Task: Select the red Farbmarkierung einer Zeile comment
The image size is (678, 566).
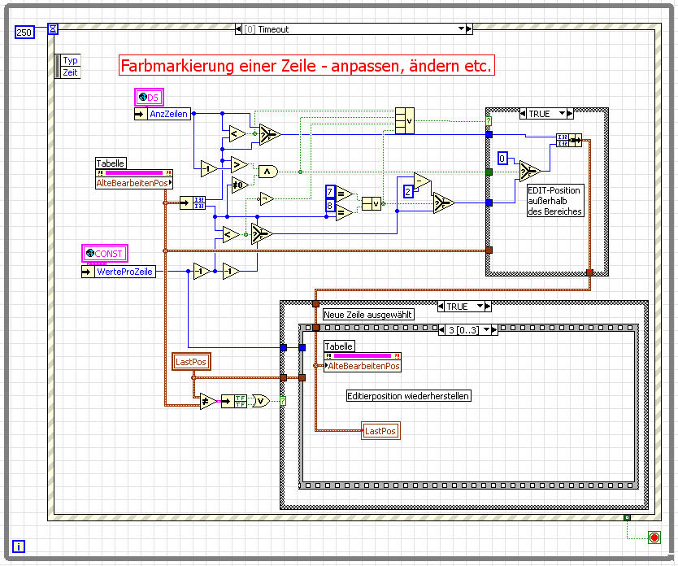Action: click(x=306, y=66)
